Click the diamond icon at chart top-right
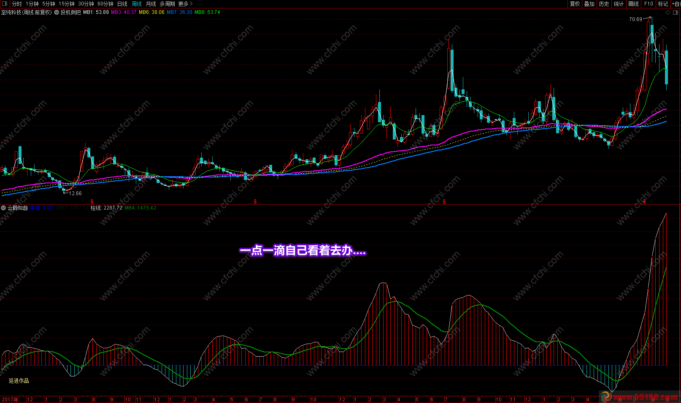 667,13
